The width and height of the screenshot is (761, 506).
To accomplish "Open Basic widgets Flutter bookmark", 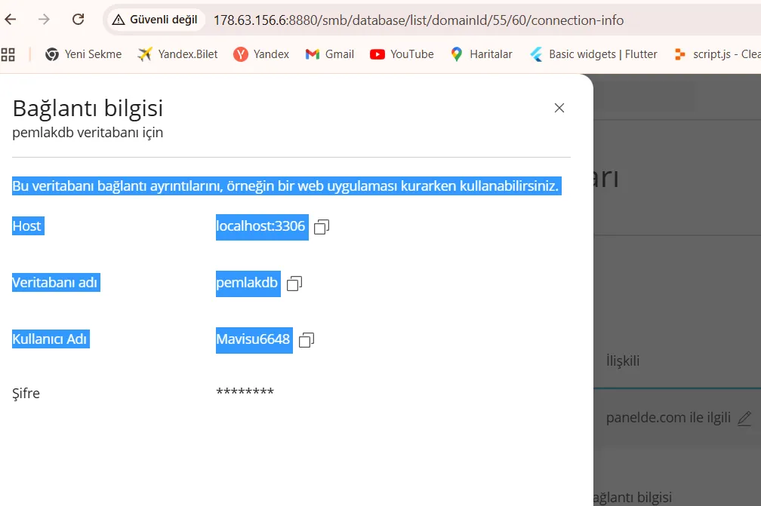I will click(x=593, y=54).
